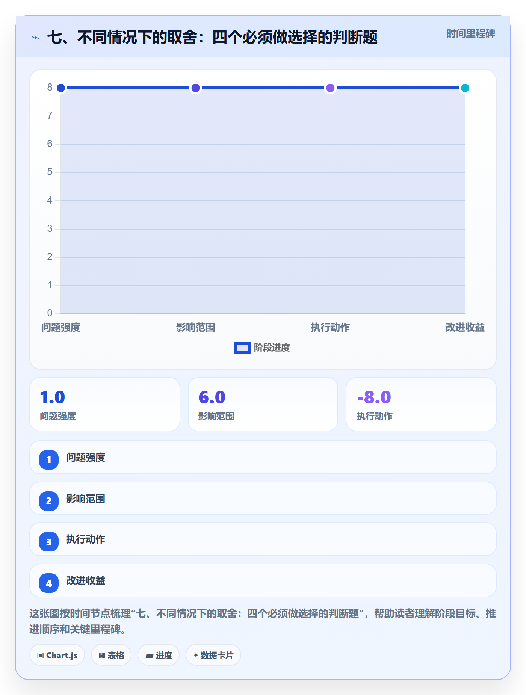Open the -8.0 执行动作 data card

click(x=421, y=404)
